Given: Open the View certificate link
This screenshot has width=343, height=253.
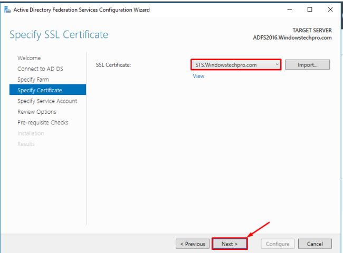Looking at the screenshot, I should pyautogui.click(x=198, y=76).
